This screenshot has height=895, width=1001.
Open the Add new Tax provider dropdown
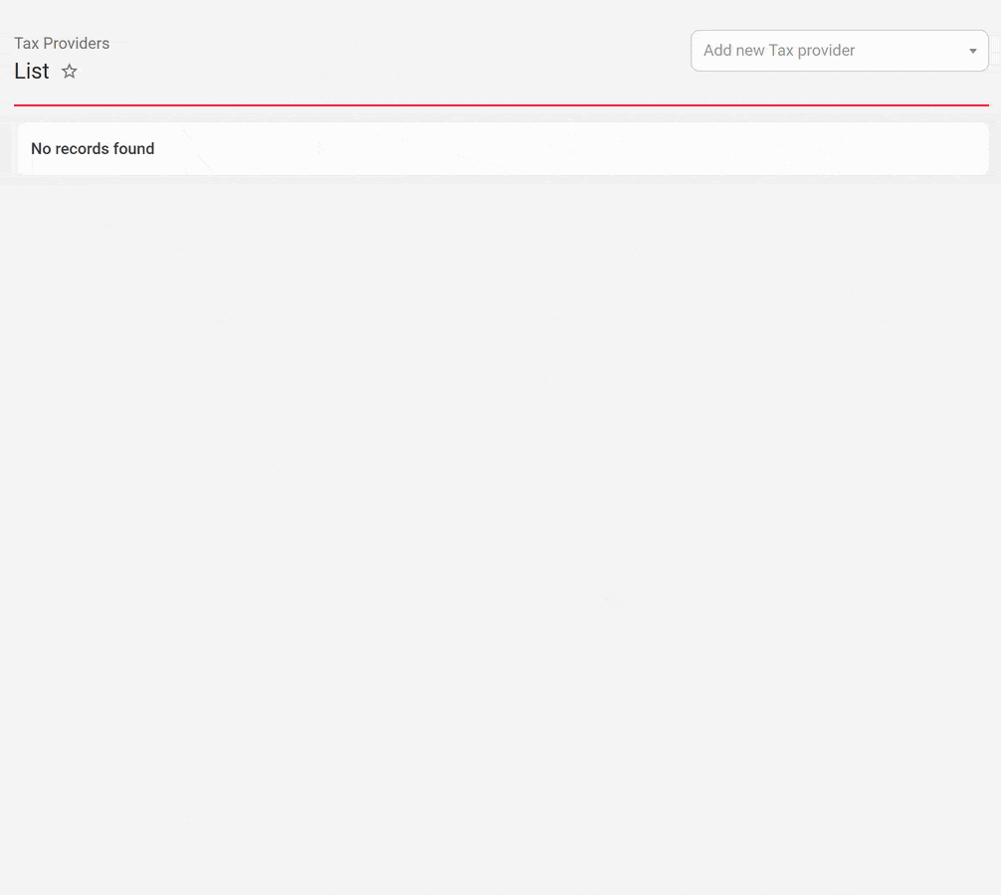click(x=840, y=51)
